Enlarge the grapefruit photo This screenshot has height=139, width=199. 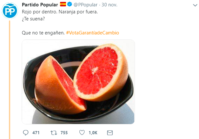(78, 82)
